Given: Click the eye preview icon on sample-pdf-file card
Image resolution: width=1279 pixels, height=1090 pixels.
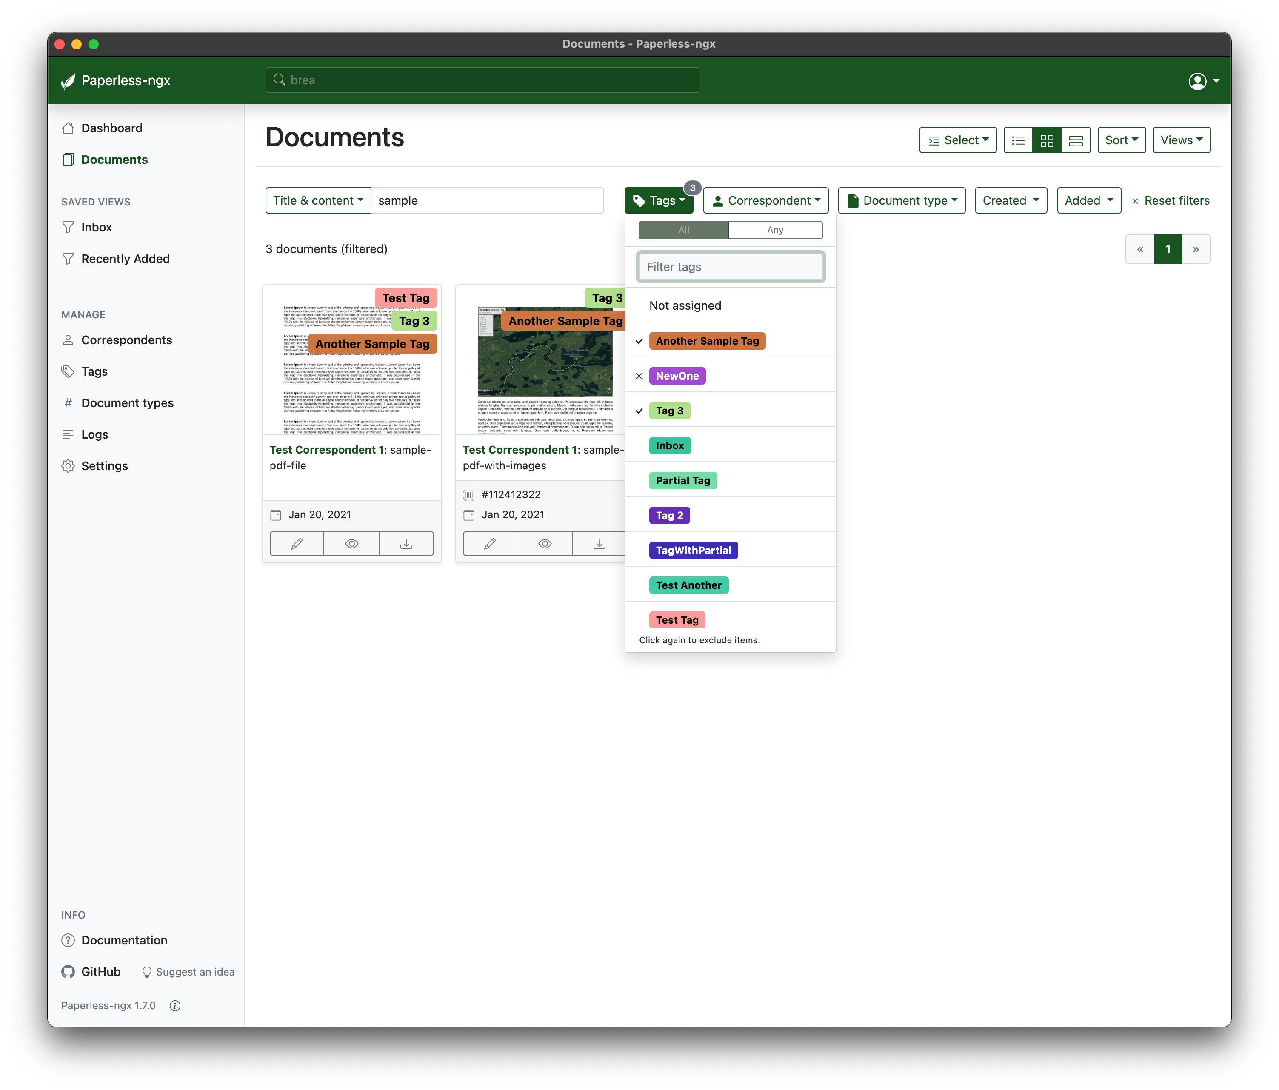Looking at the screenshot, I should pyautogui.click(x=351, y=543).
